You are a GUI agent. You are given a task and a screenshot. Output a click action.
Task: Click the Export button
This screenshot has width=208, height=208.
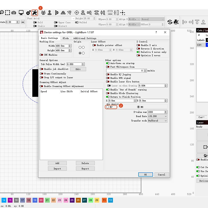[x=85, y=169]
